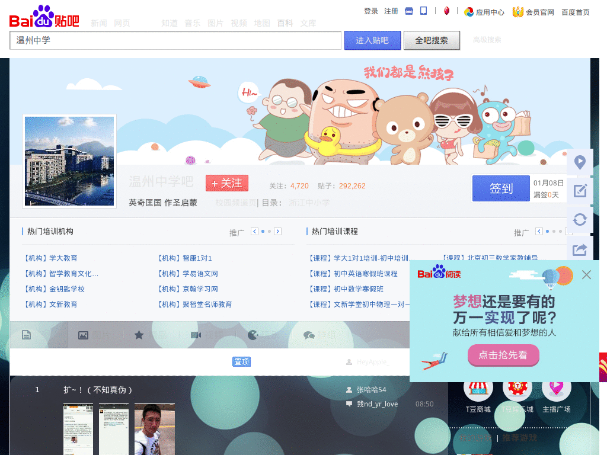Click 点击抢先看 button in ad

[503, 355]
